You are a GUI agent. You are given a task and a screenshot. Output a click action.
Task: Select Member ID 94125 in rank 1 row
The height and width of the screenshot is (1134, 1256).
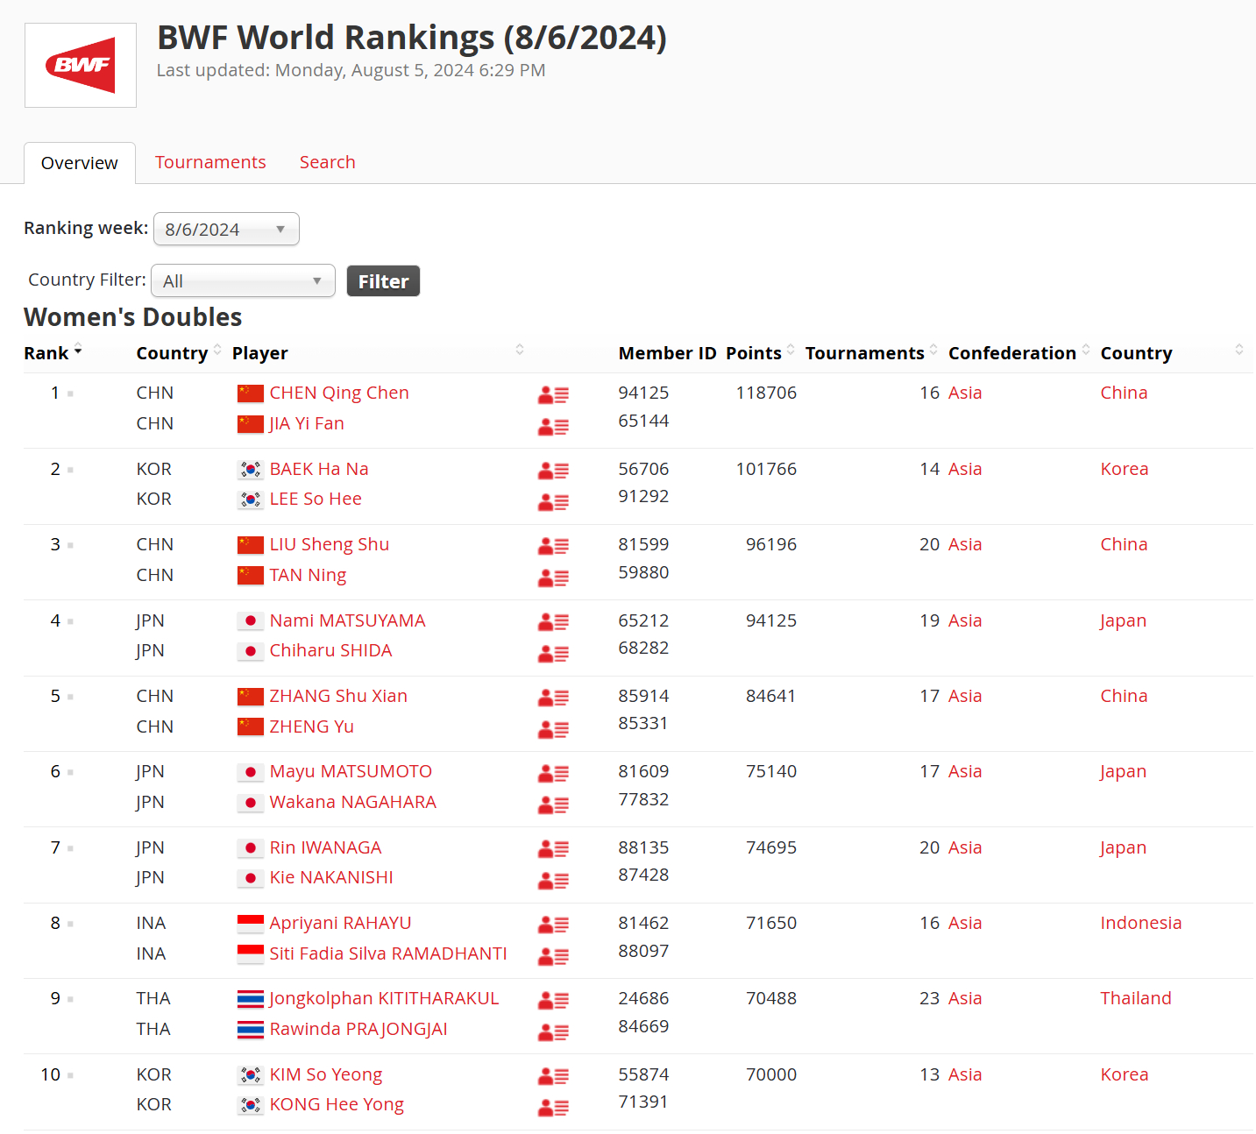coord(643,393)
